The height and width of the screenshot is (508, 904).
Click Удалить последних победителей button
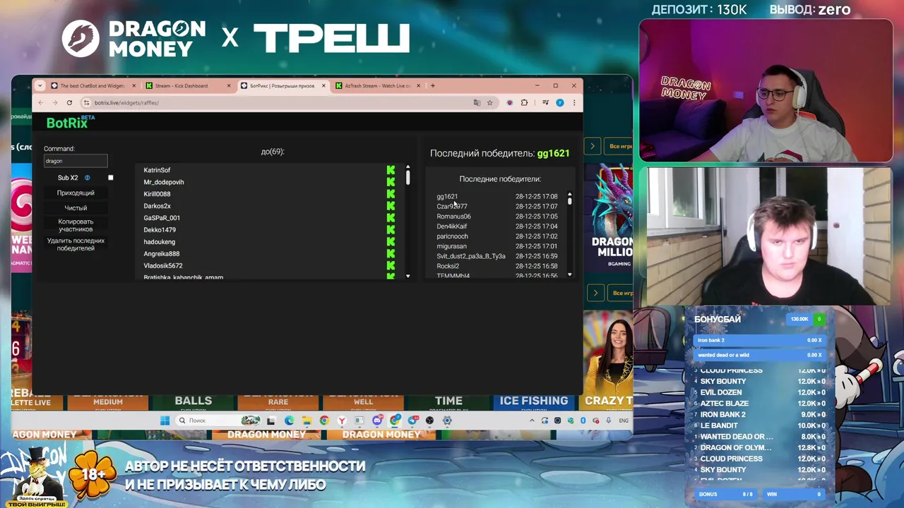[x=76, y=244]
